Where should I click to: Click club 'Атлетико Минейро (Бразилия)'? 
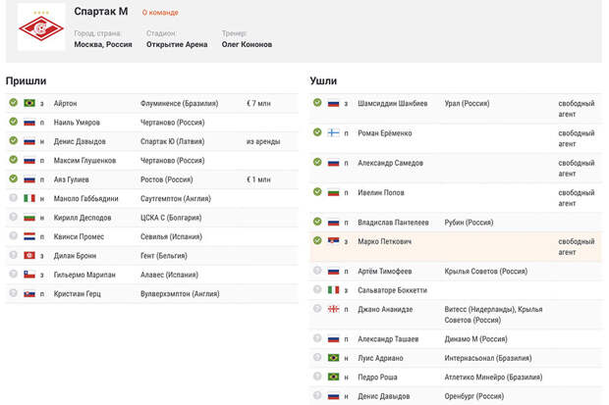click(x=493, y=378)
